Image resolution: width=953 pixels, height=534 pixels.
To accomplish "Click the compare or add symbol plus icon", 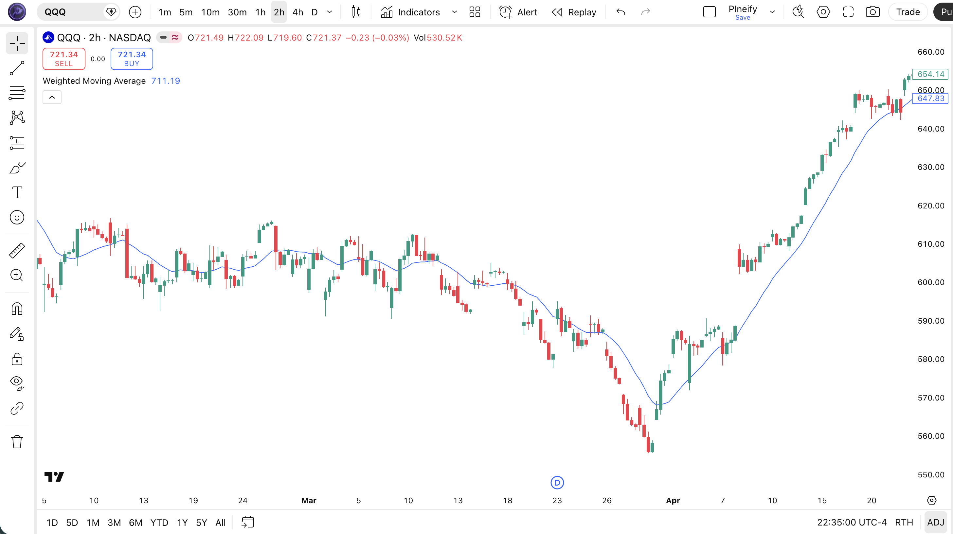I will pyautogui.click(x=135, y=12).
